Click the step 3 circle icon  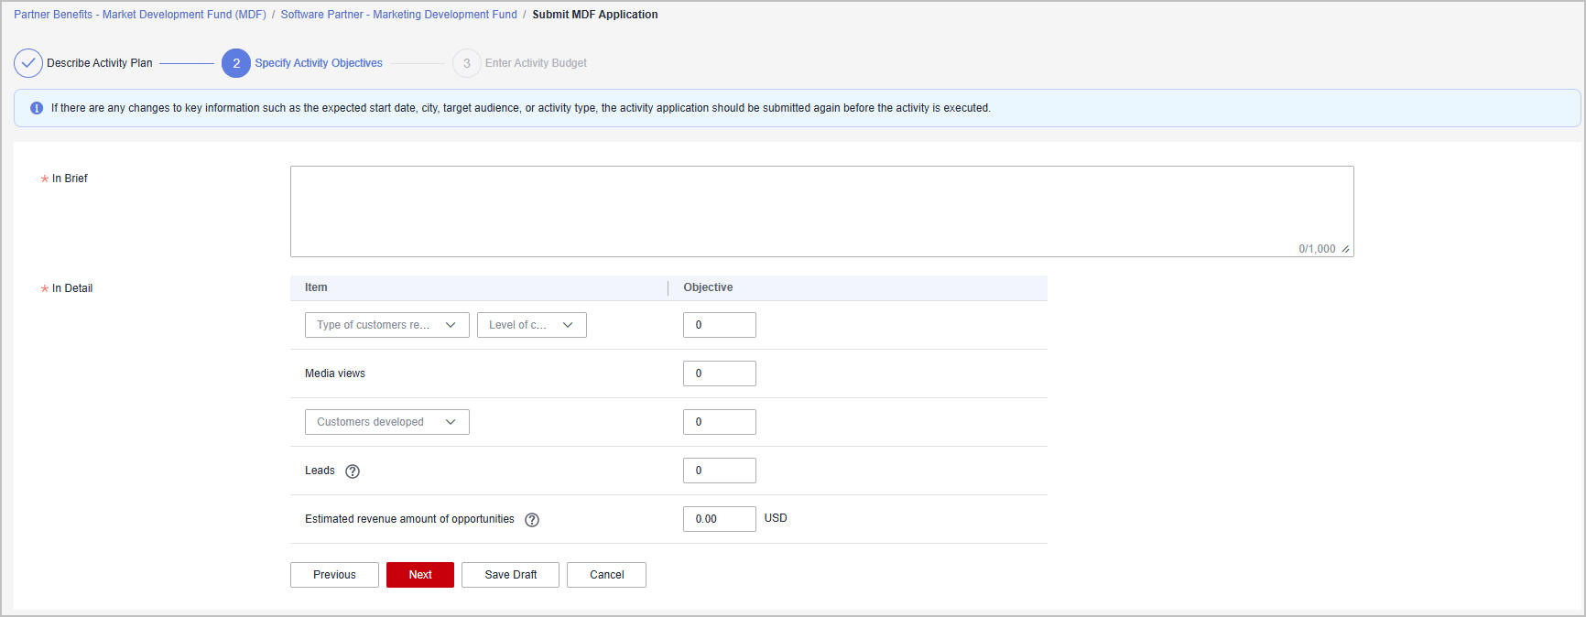[467, 63]
